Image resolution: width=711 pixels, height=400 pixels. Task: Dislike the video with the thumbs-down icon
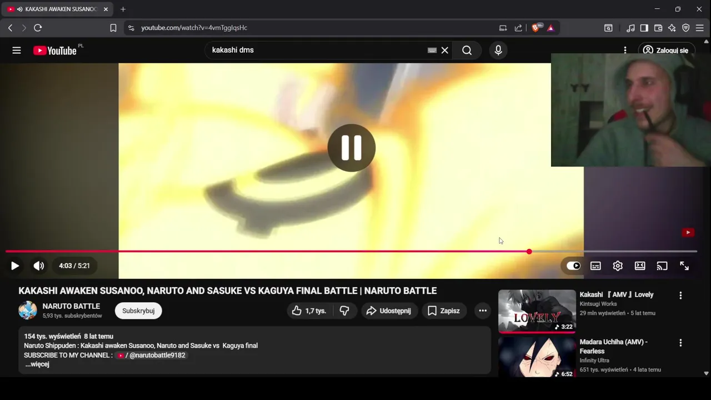coord(344,311)
